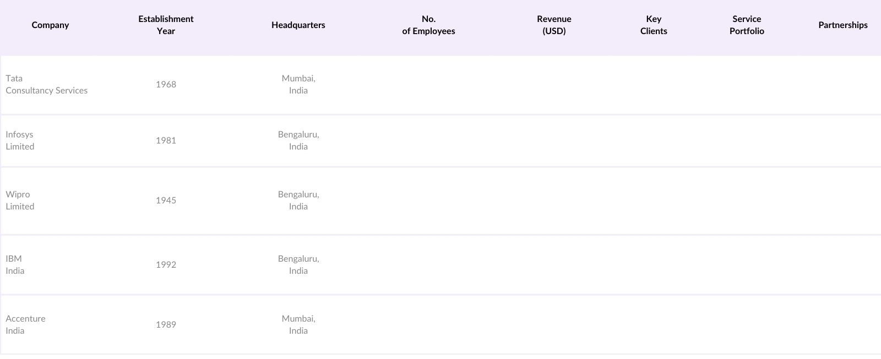
Task: Select the 1989 establishment year cell
Action: 166,325
